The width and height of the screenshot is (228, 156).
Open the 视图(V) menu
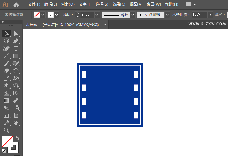click(136, 4)
